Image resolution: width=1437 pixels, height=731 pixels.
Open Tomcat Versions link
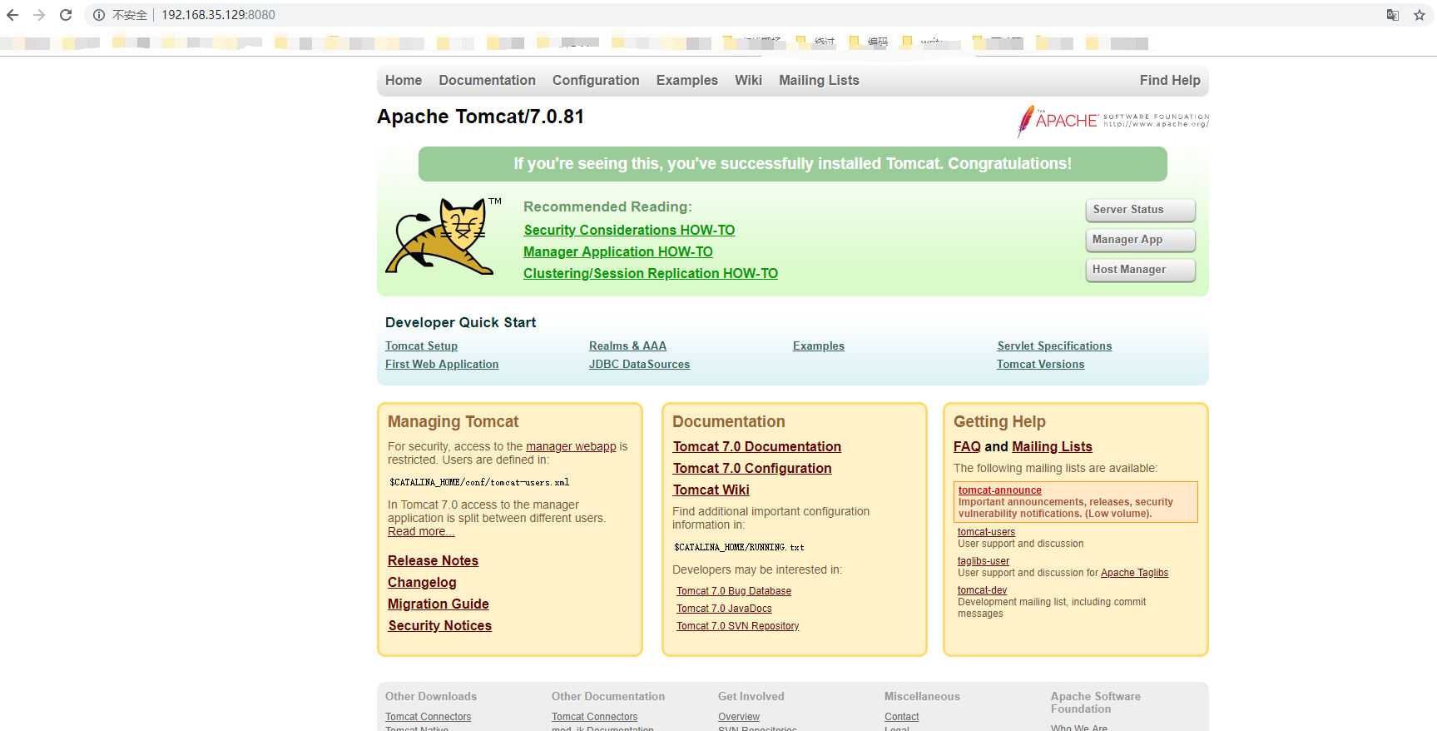[1040, 364]
